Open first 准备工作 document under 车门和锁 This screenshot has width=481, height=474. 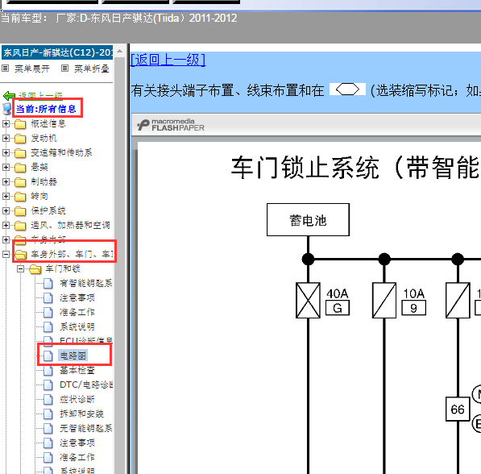(x=77, y=312)
